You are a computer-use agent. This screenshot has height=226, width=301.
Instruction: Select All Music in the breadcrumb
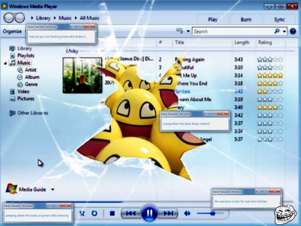tap(89, 18)
